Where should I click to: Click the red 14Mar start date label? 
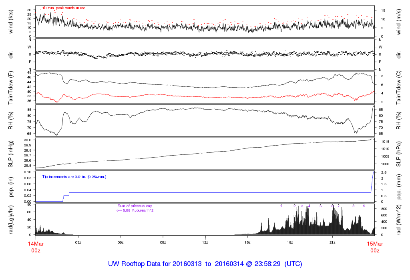click(x=36, y=243)
